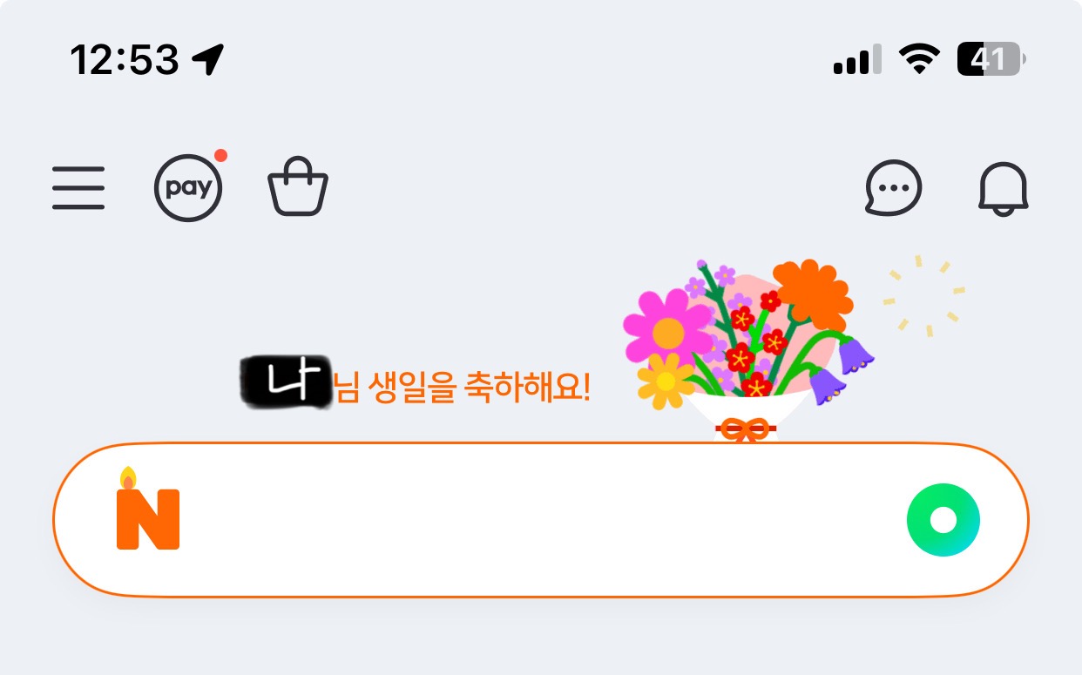1082x675 pixels.
Task: Tap the orange N candle logo
Action: (x=148, y=509)
